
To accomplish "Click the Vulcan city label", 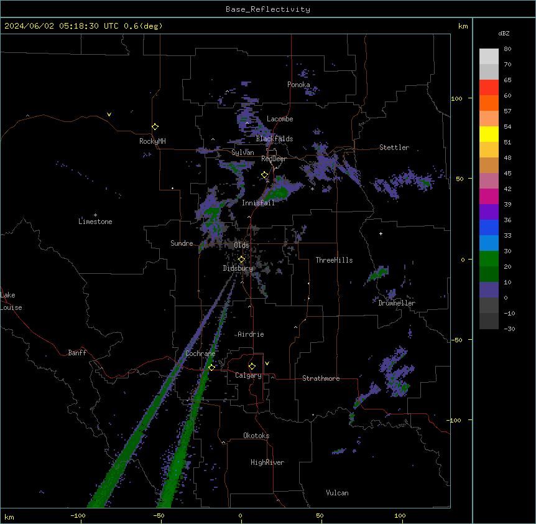I will (x=337, y=493).
